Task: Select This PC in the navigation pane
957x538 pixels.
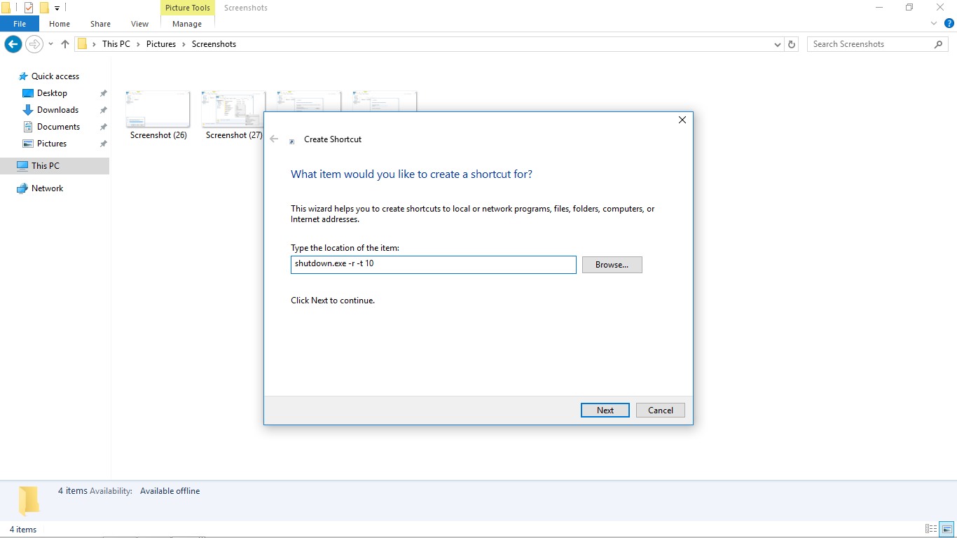Action: [x=55, y=166]
